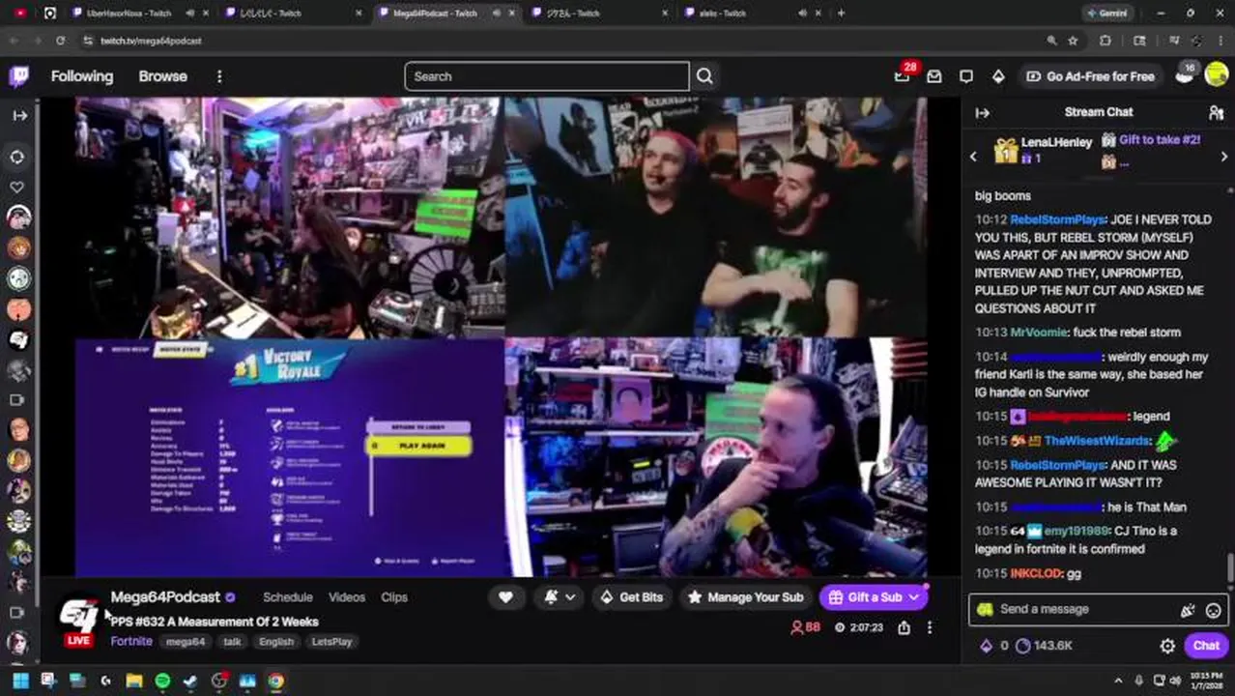This screenshot has height=696, width=1235.
Task: Open the chat bubble icon in Twitch header
Action: (x=966, y=76)
